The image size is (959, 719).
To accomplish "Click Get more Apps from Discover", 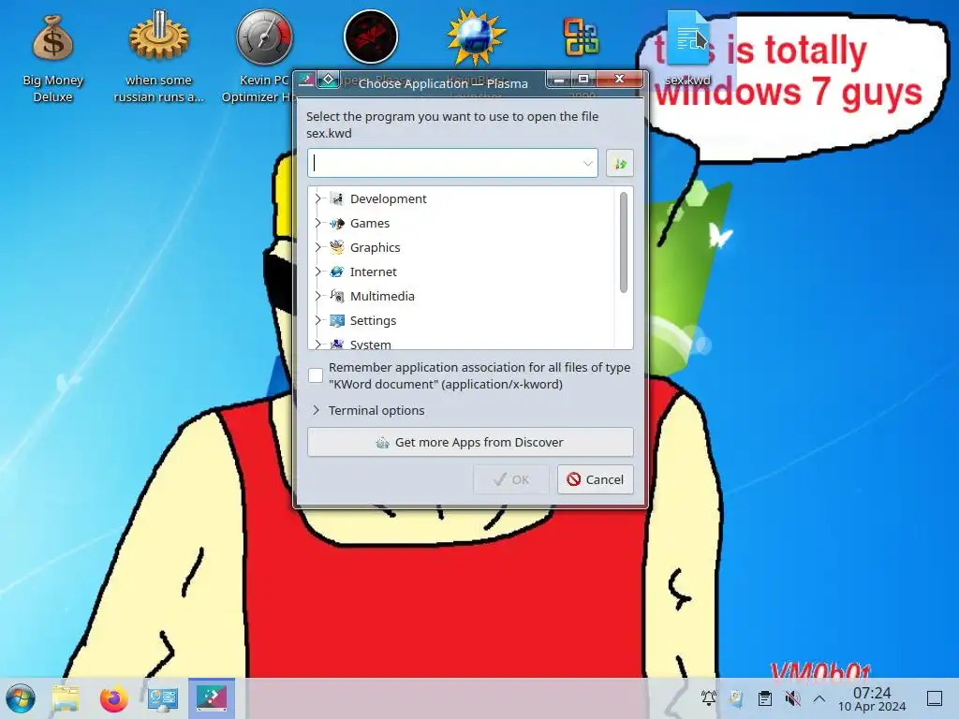I will tap(470, 442).
